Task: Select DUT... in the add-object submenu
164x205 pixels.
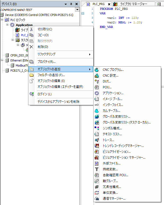Action: click(x=107, y=81)
